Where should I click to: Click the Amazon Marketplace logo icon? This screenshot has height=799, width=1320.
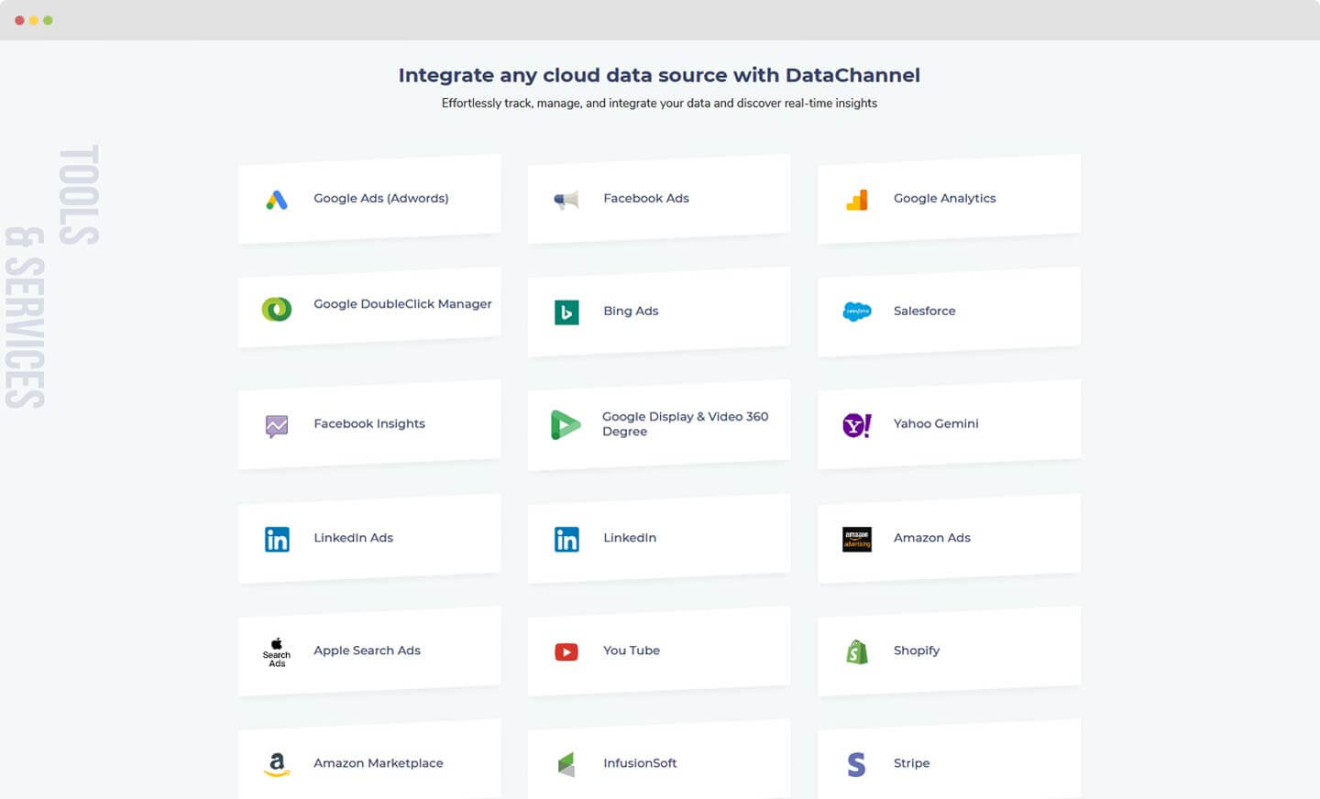[277, 764]
